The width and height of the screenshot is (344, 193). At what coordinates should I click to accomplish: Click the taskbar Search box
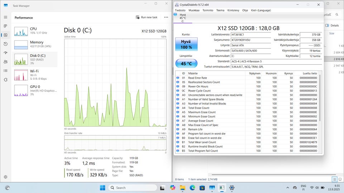[x=133, y=188]
